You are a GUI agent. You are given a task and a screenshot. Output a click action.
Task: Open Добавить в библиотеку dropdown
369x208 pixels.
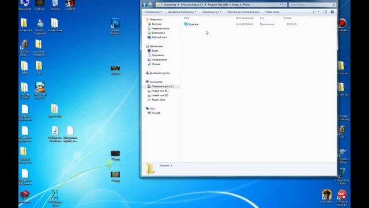click(x=182, y=12)
